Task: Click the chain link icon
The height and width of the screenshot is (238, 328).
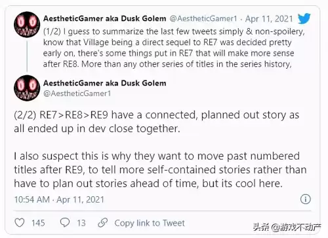Action: 103,222
